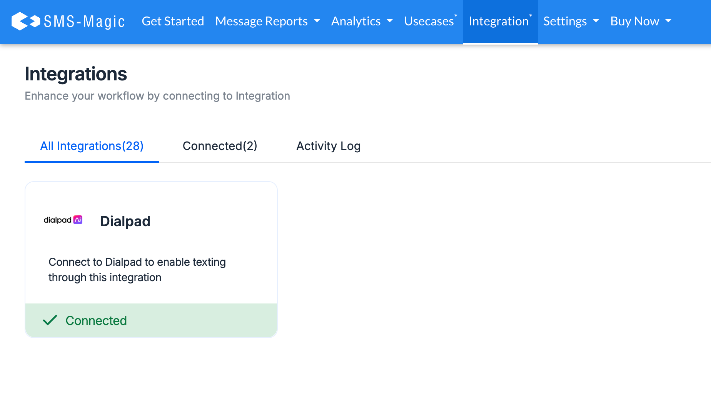
Task: Switch to the Connected(2) tab
Action: click(220, 146)
